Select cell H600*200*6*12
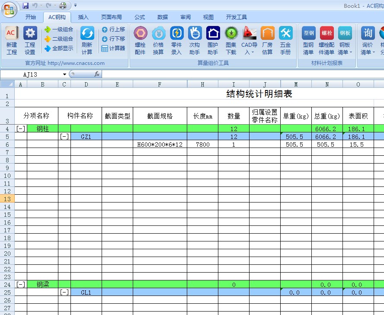This screenshot has width=384, height=315. [160, 145]
